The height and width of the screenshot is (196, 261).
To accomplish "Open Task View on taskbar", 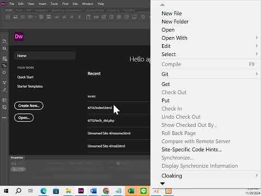I will (x=30, y=191).
